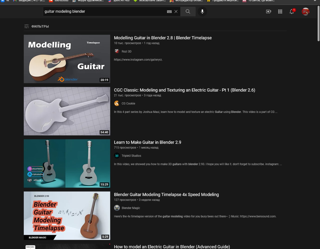
Task: Click the 5:29 duration badge
Action: (x=105, y=237)
